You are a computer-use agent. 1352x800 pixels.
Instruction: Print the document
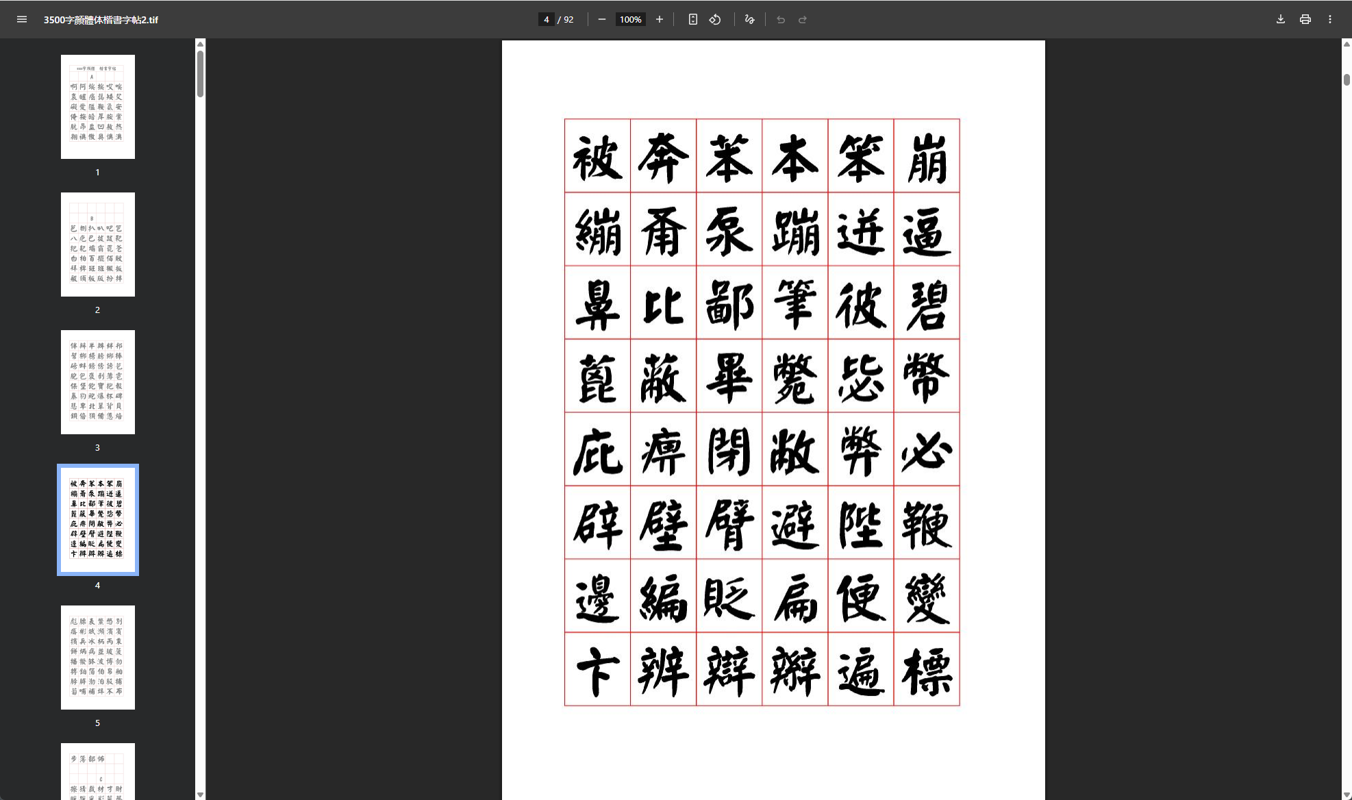tap(1305, 19)
